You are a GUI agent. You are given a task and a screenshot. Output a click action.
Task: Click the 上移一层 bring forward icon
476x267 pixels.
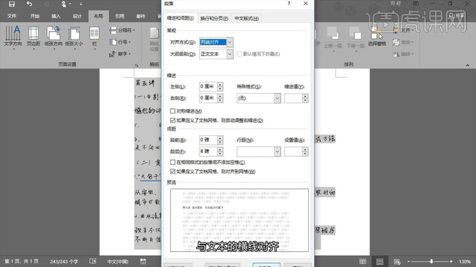pos(333,38)
